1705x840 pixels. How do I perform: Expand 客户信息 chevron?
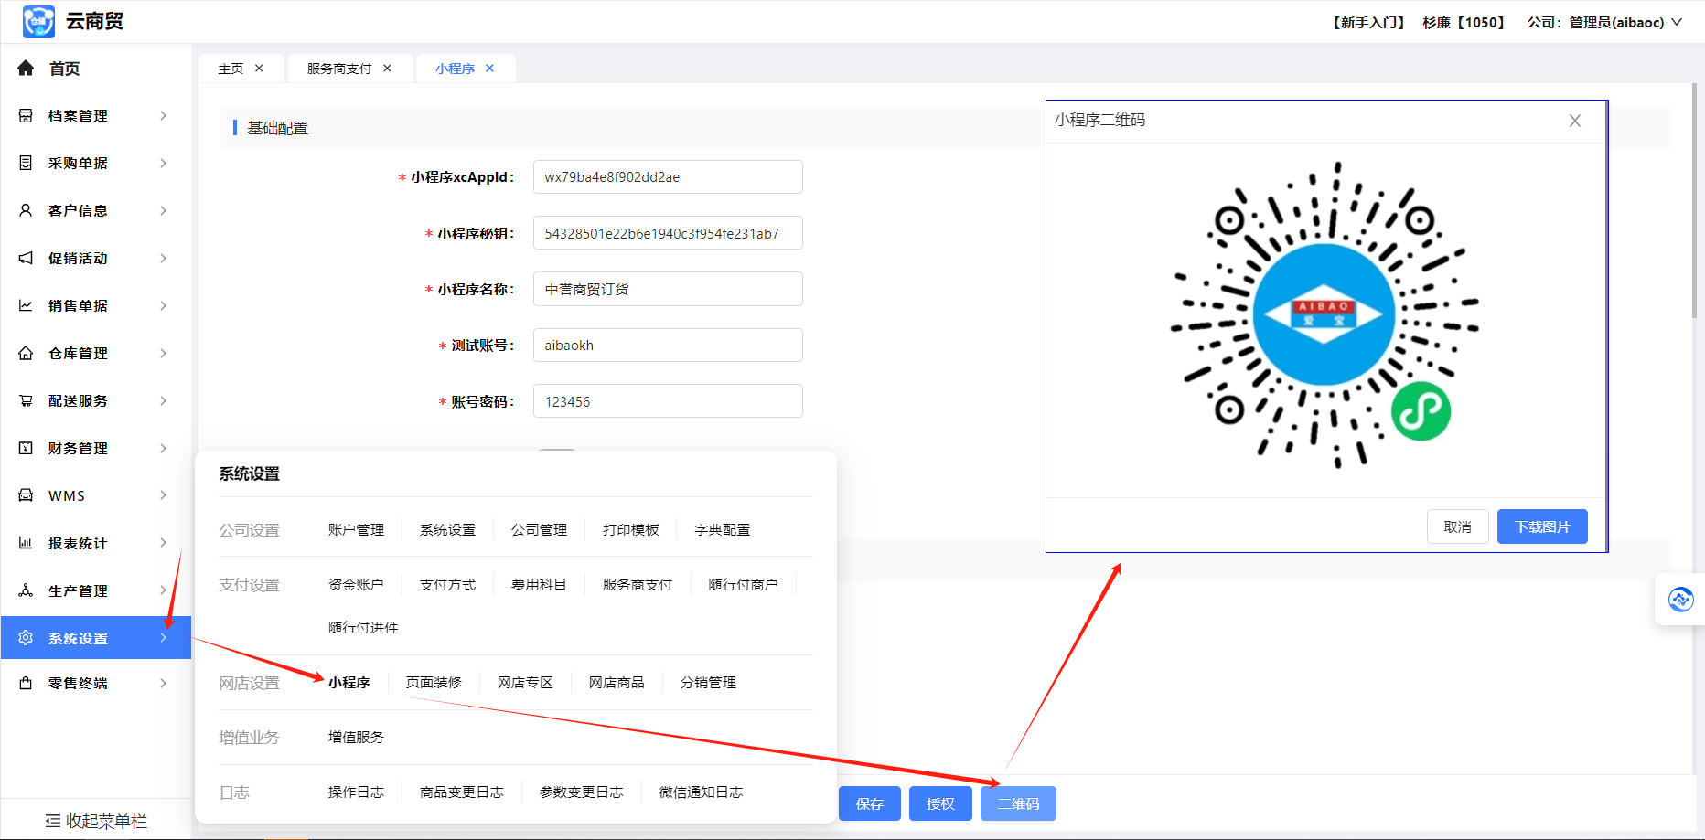(164, 210)
